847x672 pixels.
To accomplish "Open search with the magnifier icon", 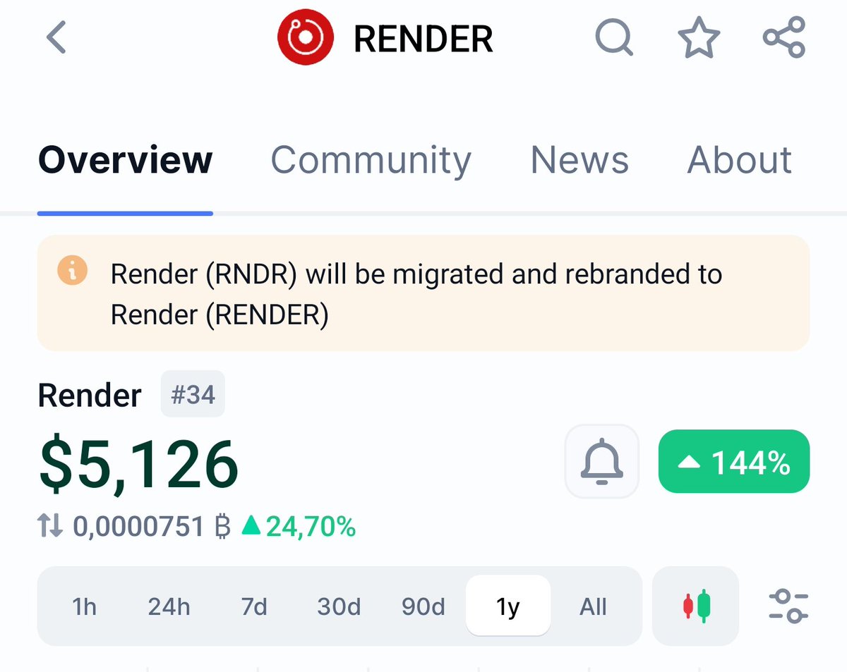I will [614, 38].
